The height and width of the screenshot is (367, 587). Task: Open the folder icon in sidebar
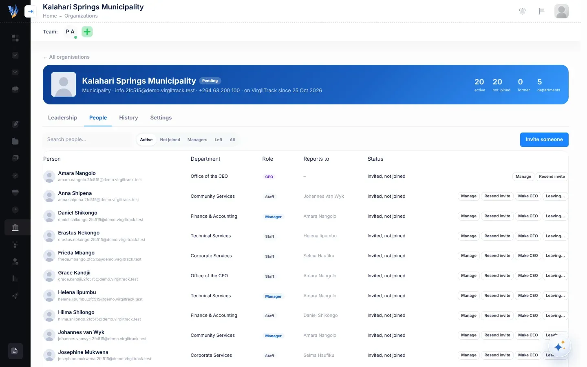click(x=15, y=141)
